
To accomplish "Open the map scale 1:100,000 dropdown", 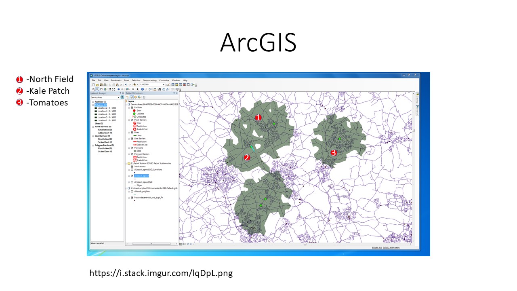I will pyautogui.click(x=164, y=84).
